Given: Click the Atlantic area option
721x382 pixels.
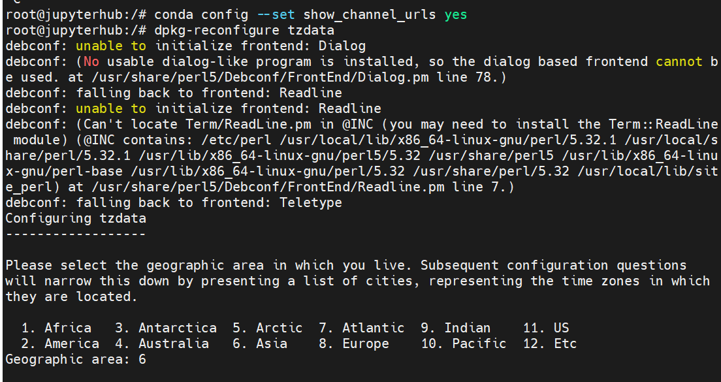Looking at the screenshot, I should coord(373,328).
